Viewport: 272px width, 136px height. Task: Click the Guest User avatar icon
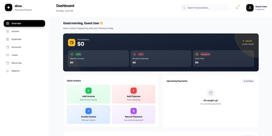pyautogui.click(x=250, y=8)
